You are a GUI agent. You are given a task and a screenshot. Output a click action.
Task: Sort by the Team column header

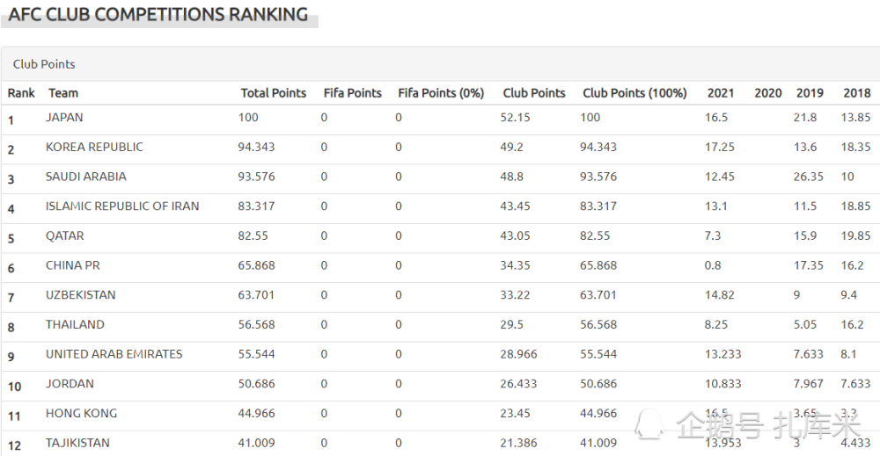point(63,93)
